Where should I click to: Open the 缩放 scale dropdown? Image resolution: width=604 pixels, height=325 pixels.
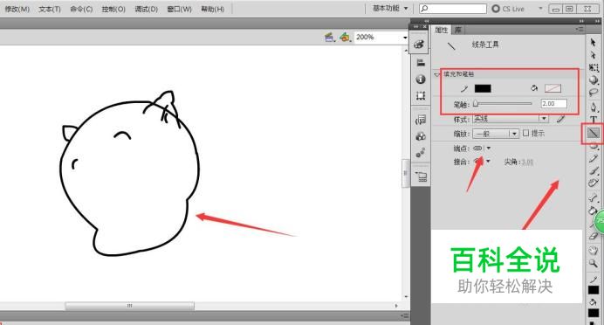[x=514, y=134]
